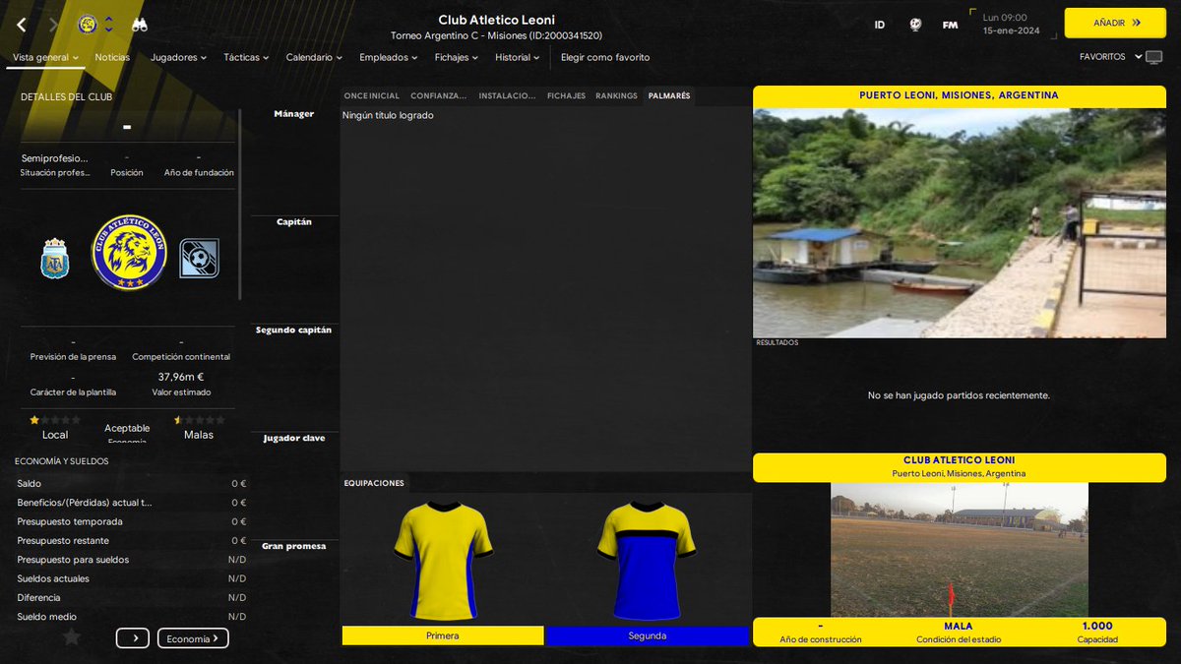Image resolution: width=1181 pixels, height=664 pixels.
Task: Open the club switcher up-down arrows
Action: [109, 24]
